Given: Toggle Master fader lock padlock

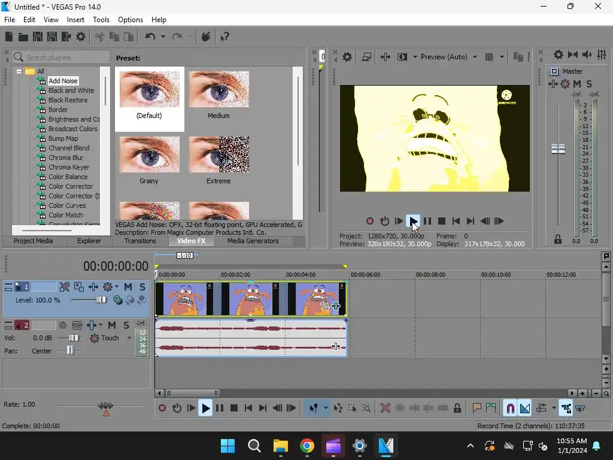Looking at the screenshot, I should [558, 240].
